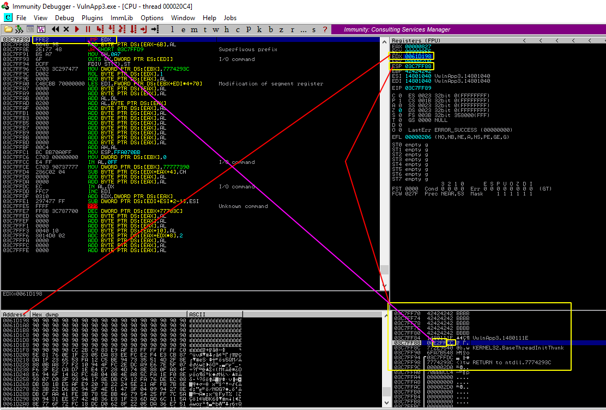Open the File menu

[21, 18]
